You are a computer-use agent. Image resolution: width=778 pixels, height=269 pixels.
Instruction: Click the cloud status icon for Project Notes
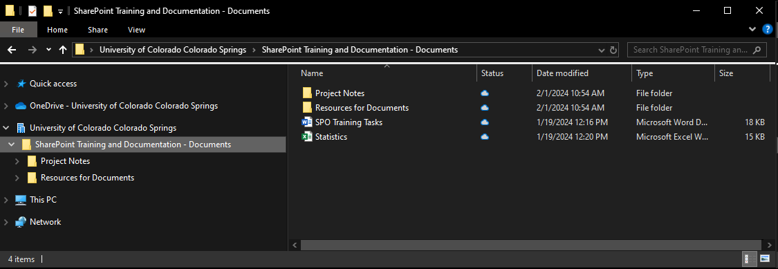[x=485, y=93]
